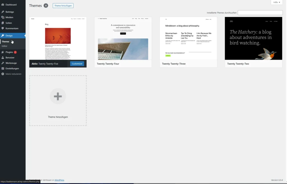The width and height of the screenshot is (287, 184).
Task: Click the Design brush icon
Action: (3, 35)
